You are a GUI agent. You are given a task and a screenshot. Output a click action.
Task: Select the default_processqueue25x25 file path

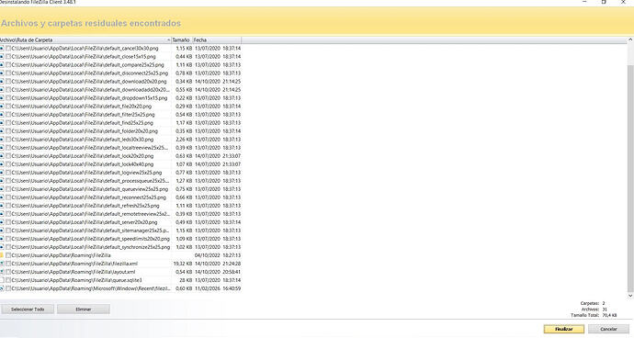91,181
